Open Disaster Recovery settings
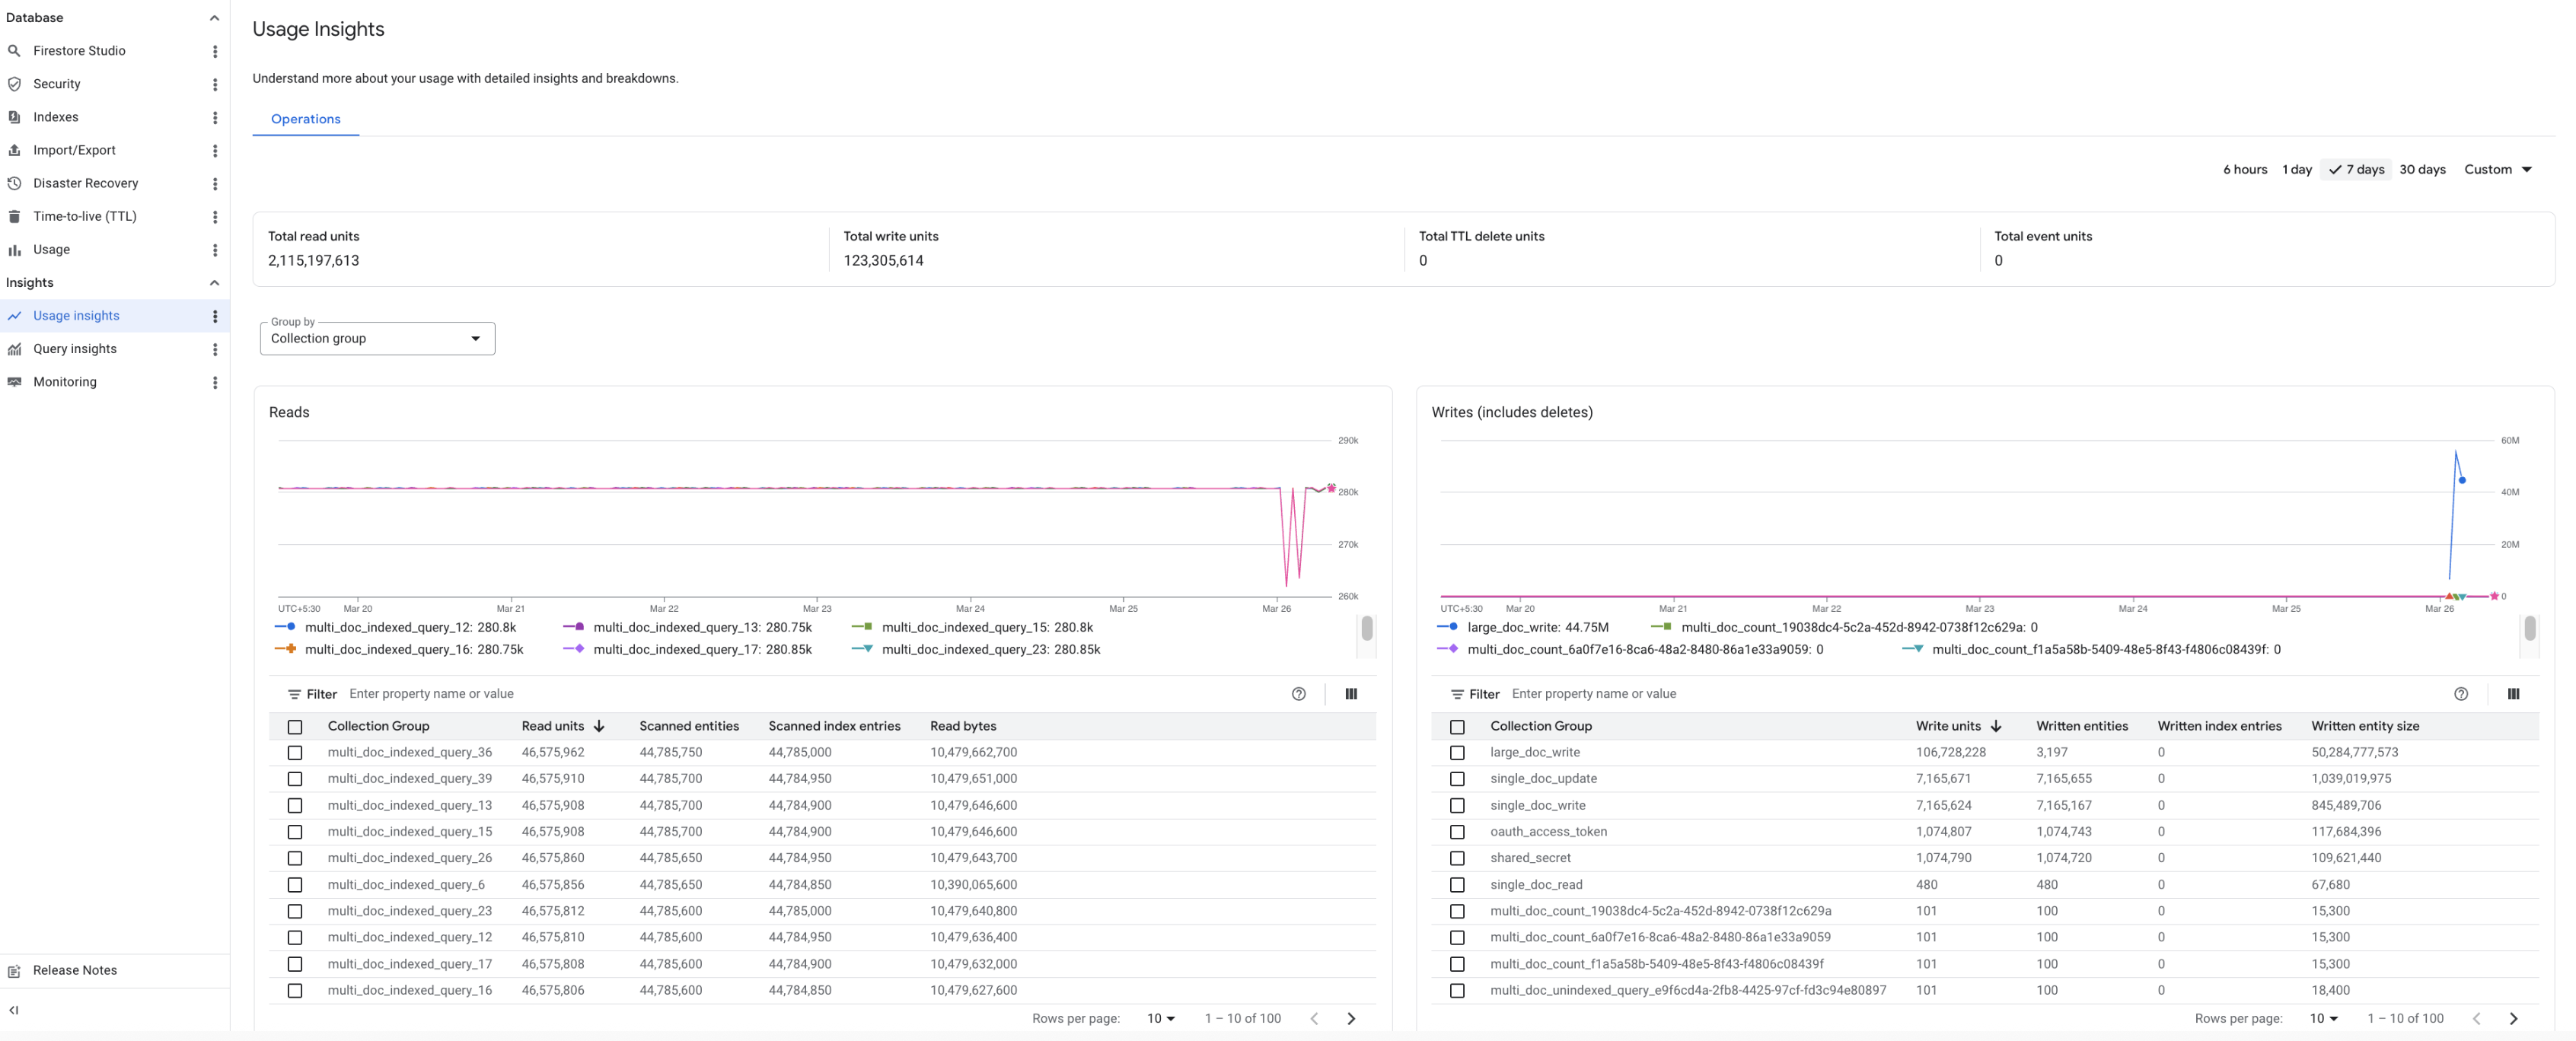The width and height of the screenshot is (2576, 1041). click(x=85, y=183)
